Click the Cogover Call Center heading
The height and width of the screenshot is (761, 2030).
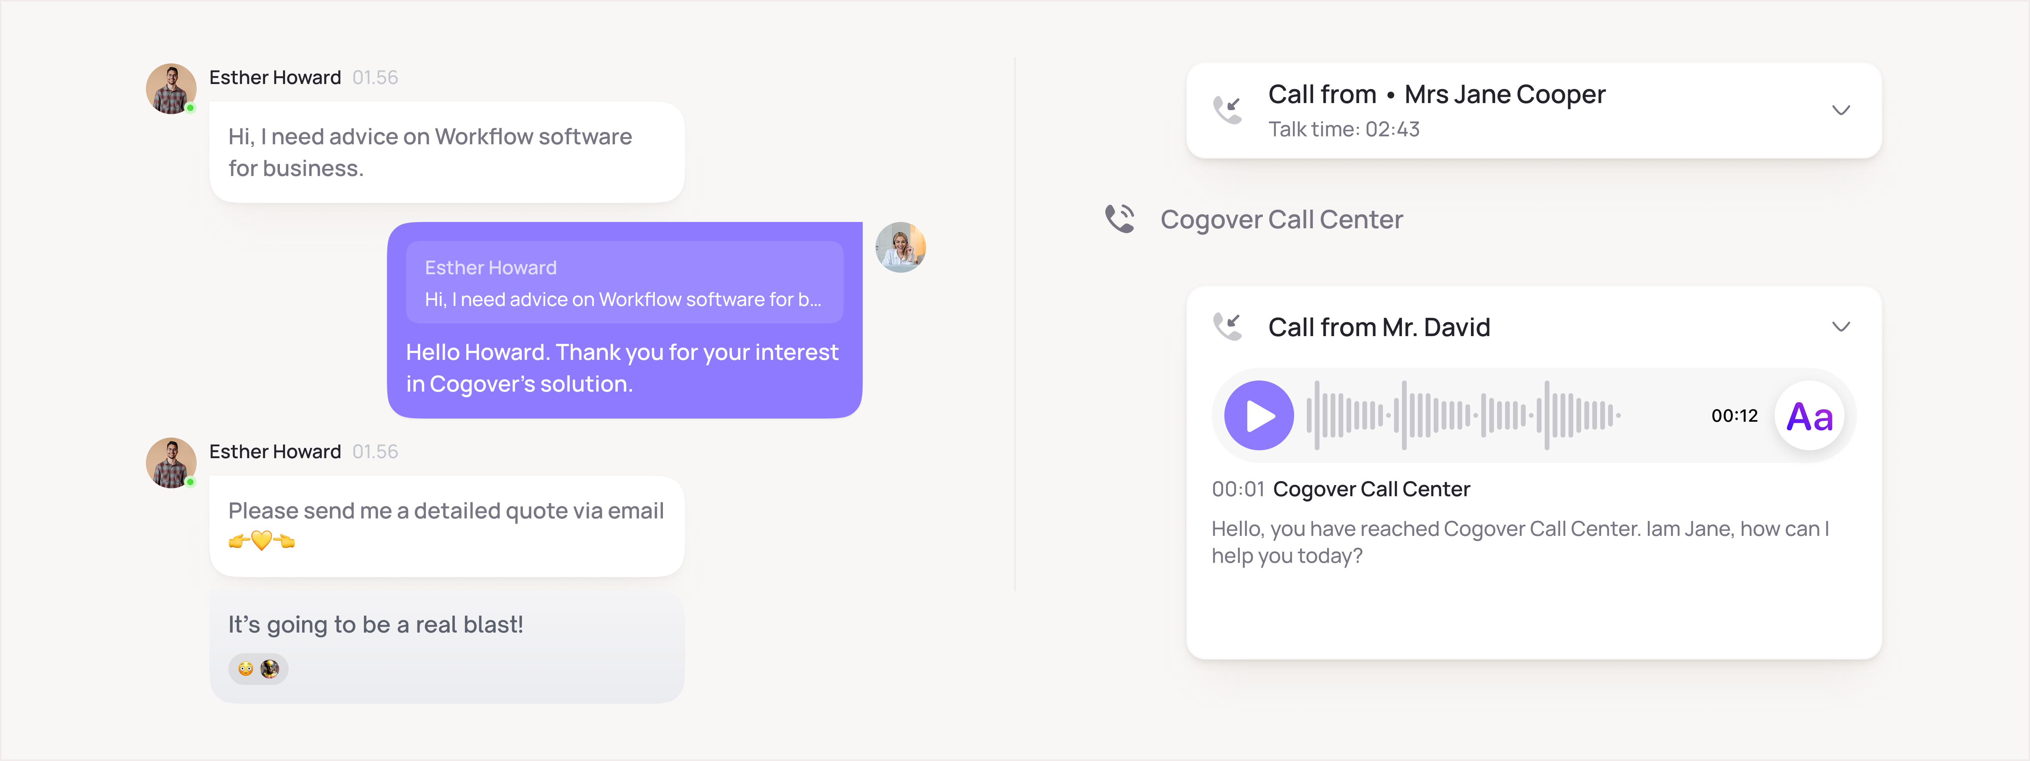click(x=1281, y=220)
